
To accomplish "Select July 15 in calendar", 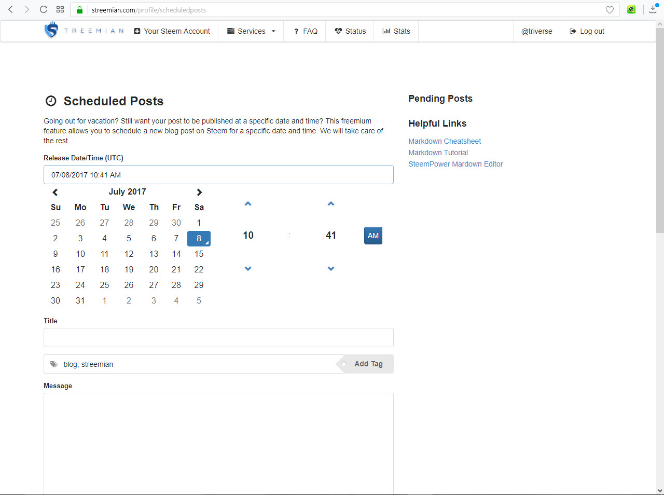I will [199, 254].
